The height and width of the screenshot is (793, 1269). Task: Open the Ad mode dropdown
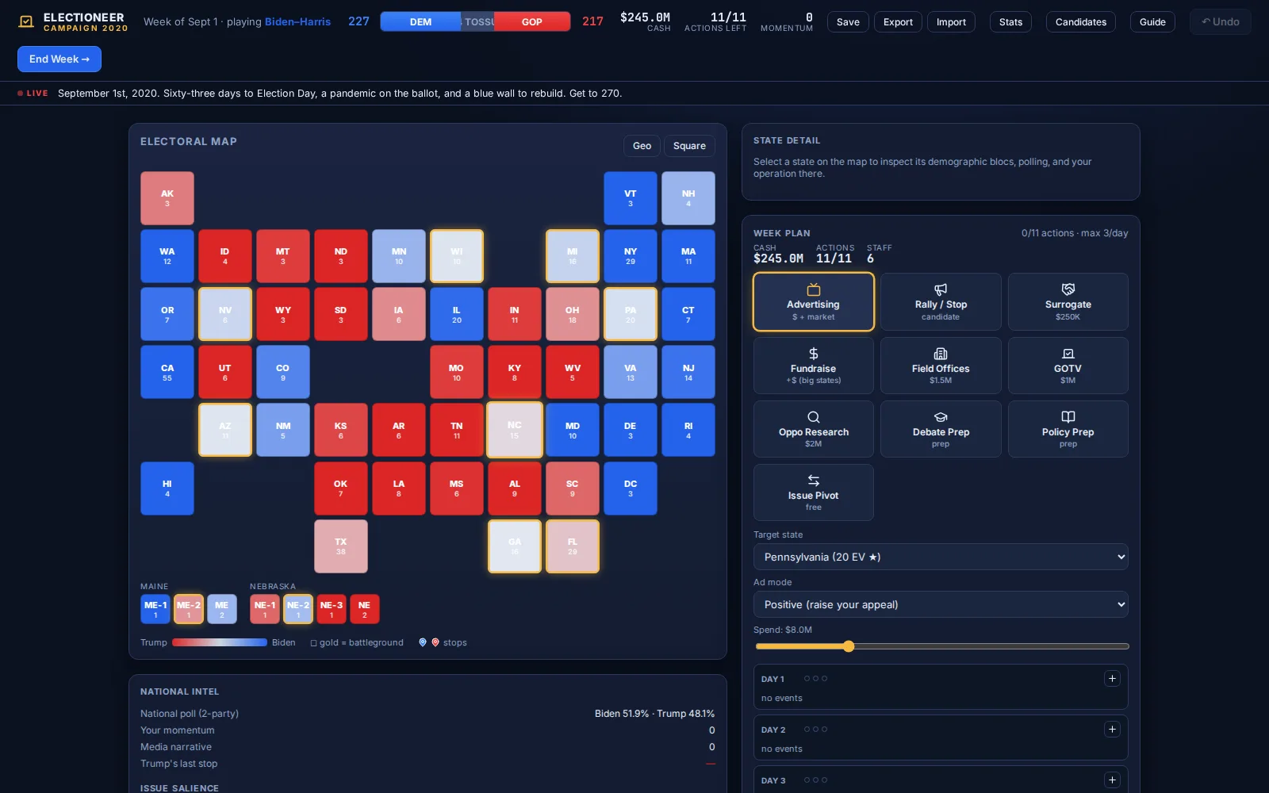click(x=941, y=604)
